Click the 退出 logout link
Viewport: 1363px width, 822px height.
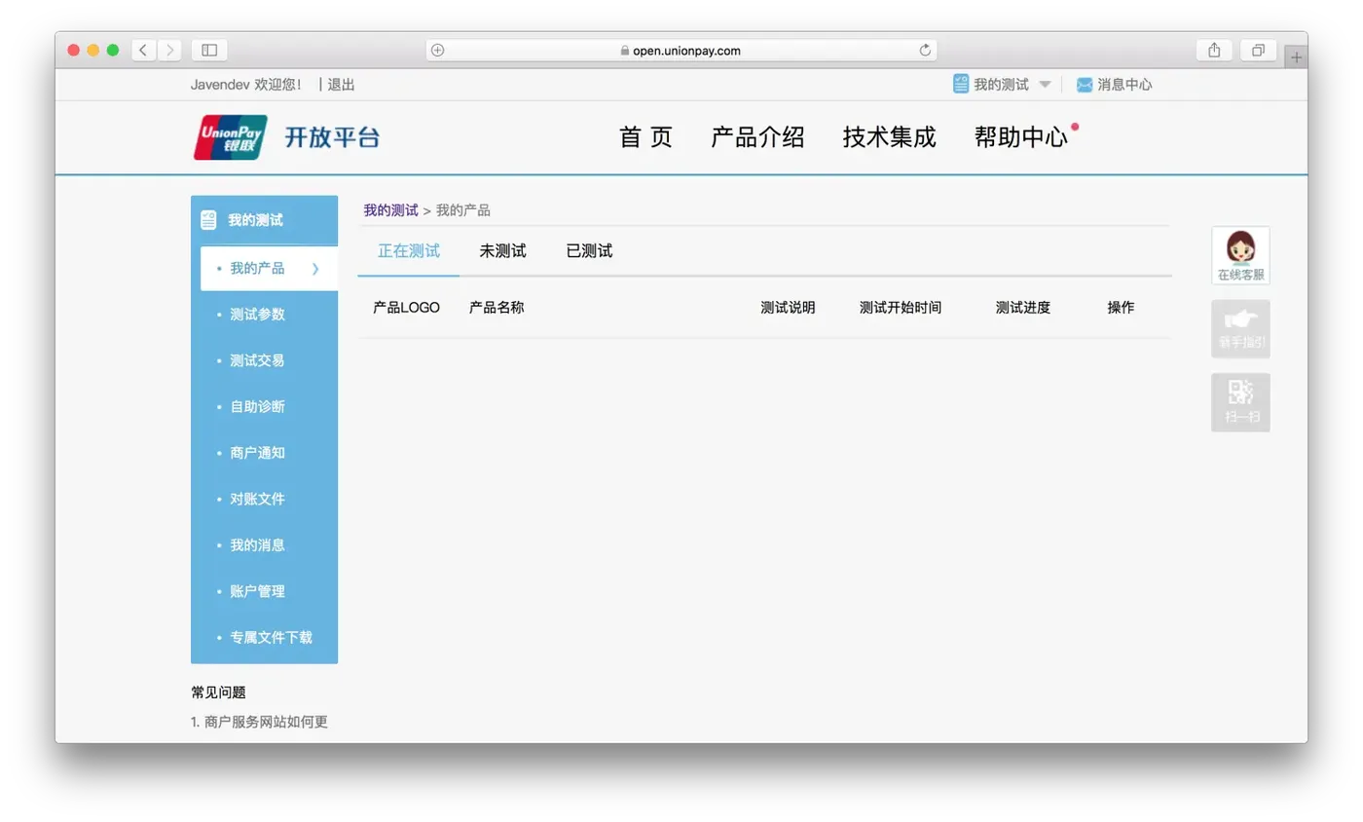click(x=339, y=84)
